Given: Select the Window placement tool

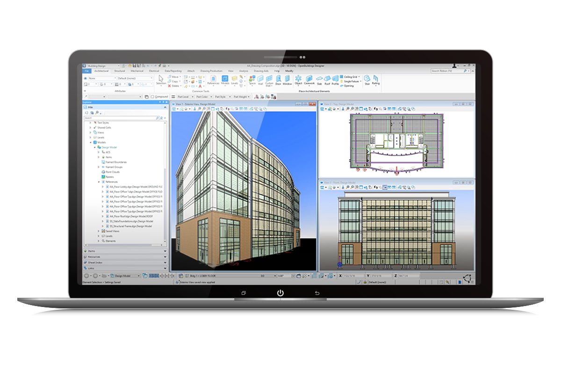Looking at the screenshot, I should (x=287, y=80).
